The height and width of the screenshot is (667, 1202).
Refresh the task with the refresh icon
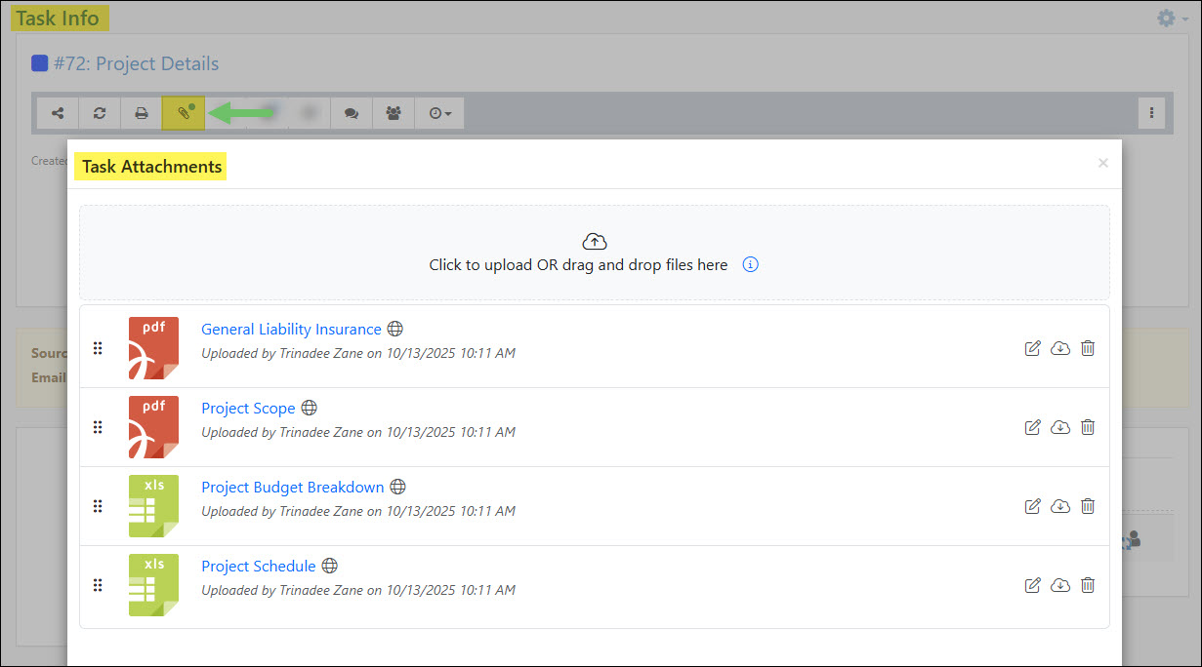pos(100,113)
